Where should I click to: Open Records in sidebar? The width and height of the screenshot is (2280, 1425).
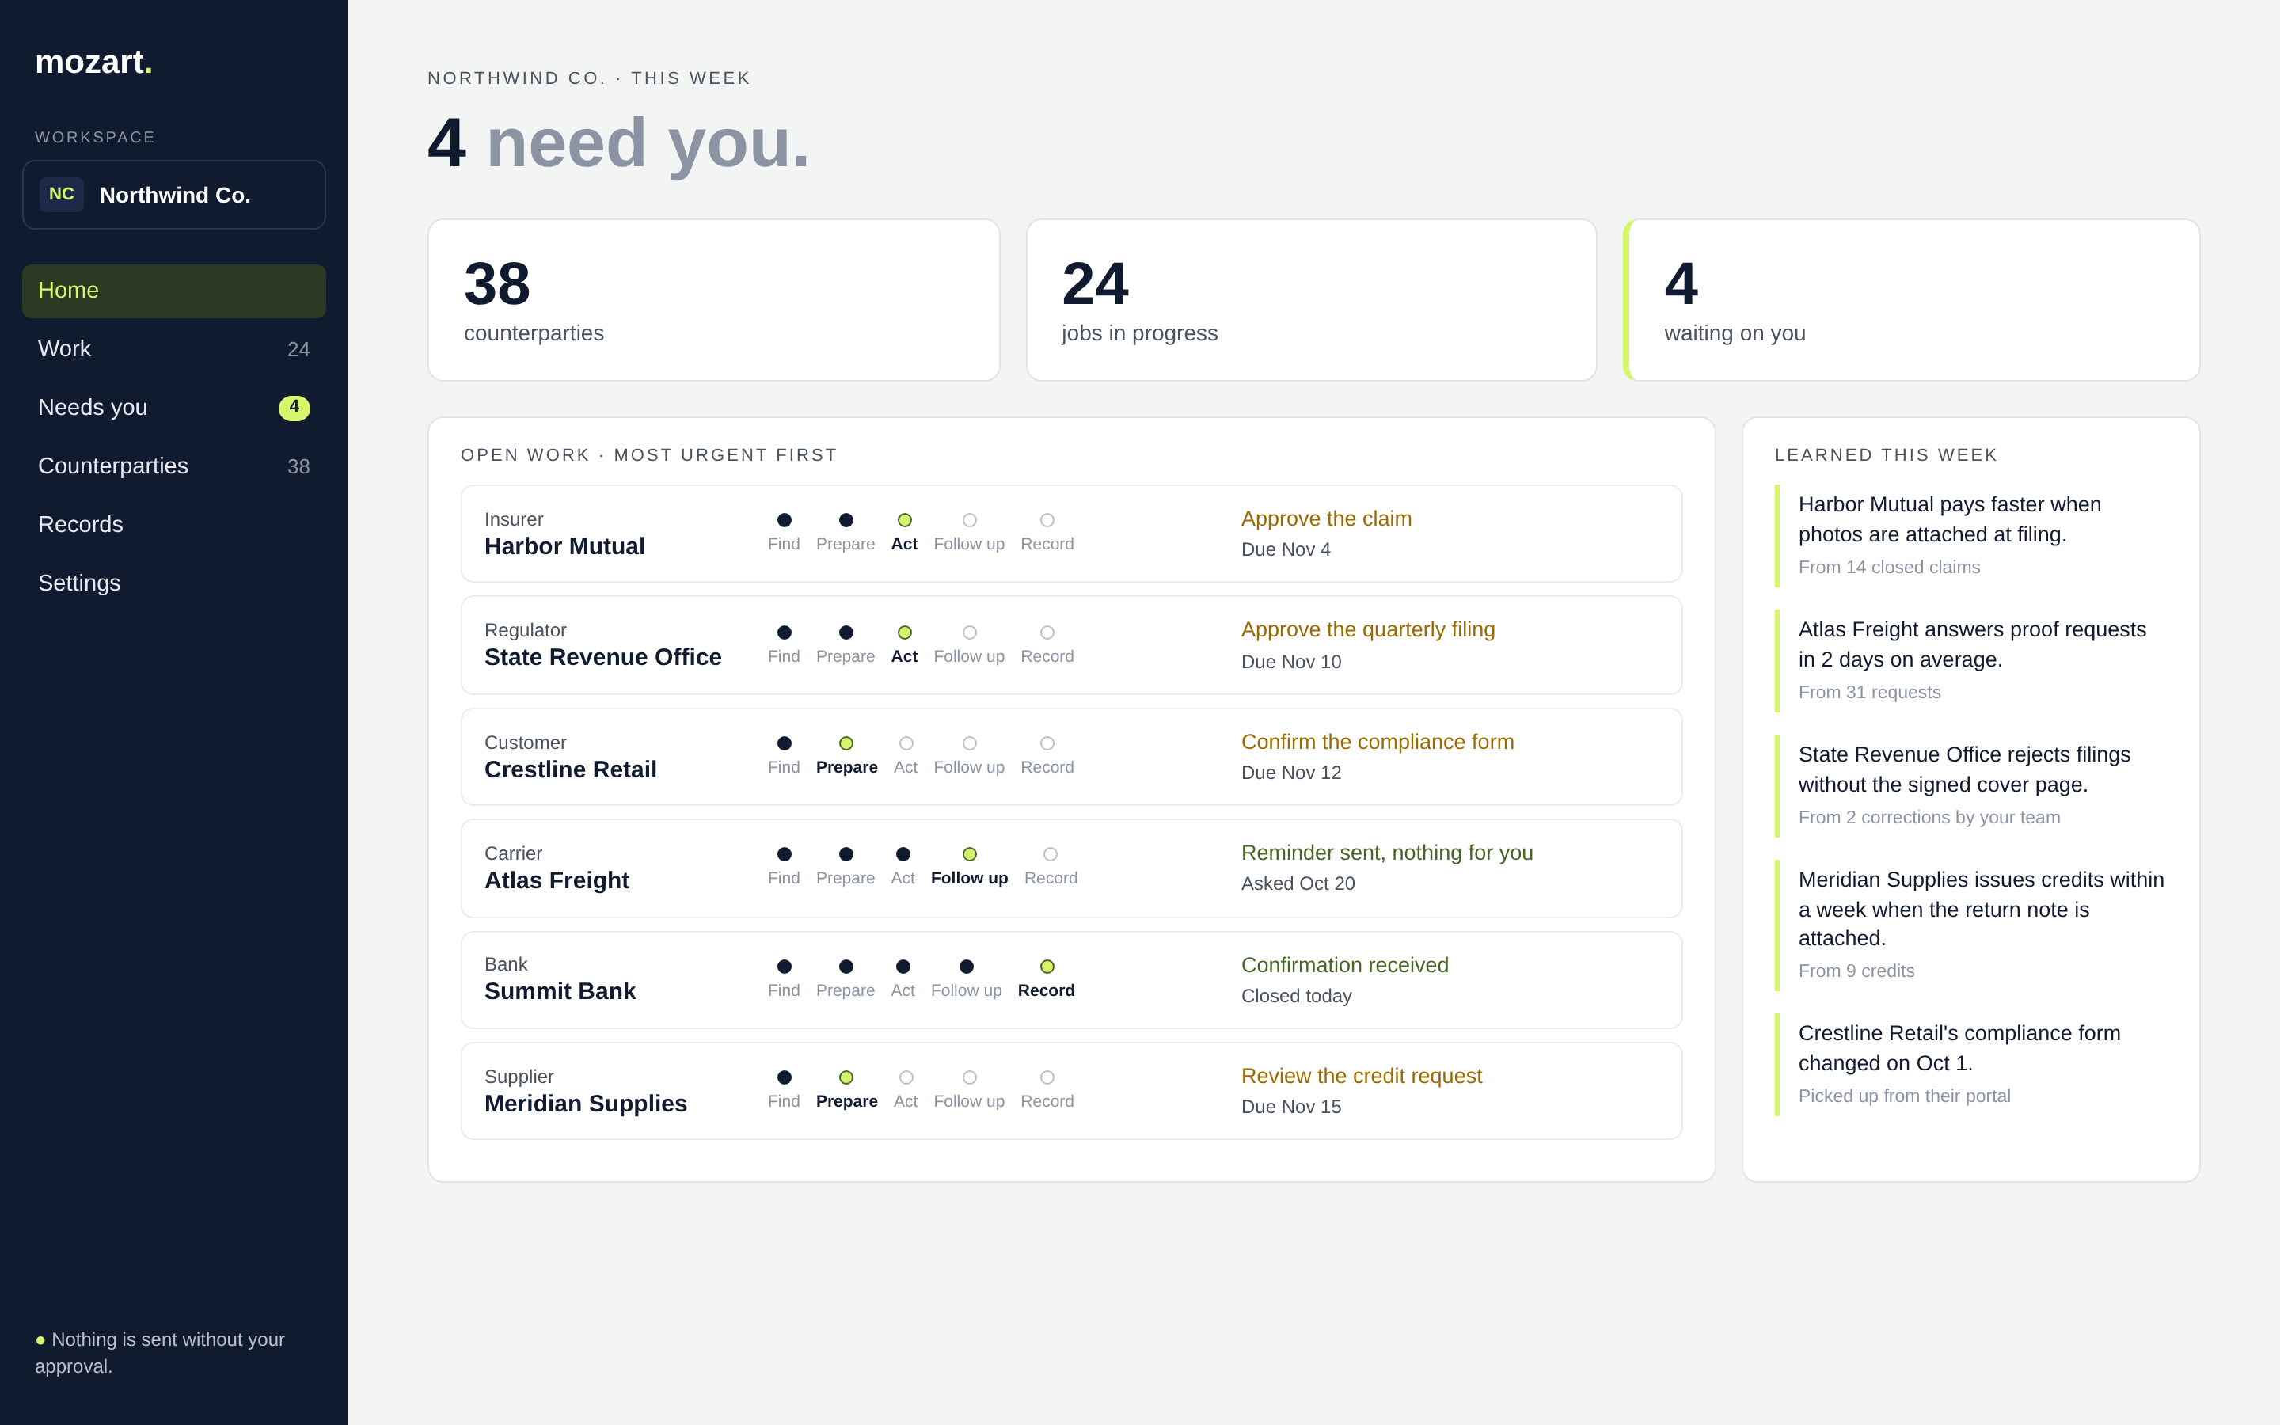[x=173, y=524]
